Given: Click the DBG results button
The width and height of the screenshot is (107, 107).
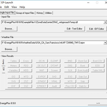Looking at the screenshot, I should [70, 66].
